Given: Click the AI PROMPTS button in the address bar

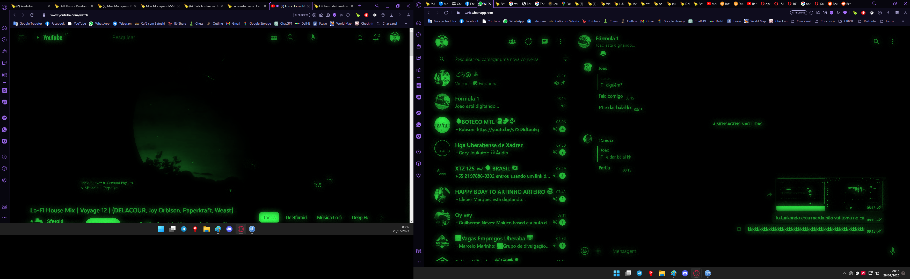Looking at the screenshot, I should coord(301,15).
